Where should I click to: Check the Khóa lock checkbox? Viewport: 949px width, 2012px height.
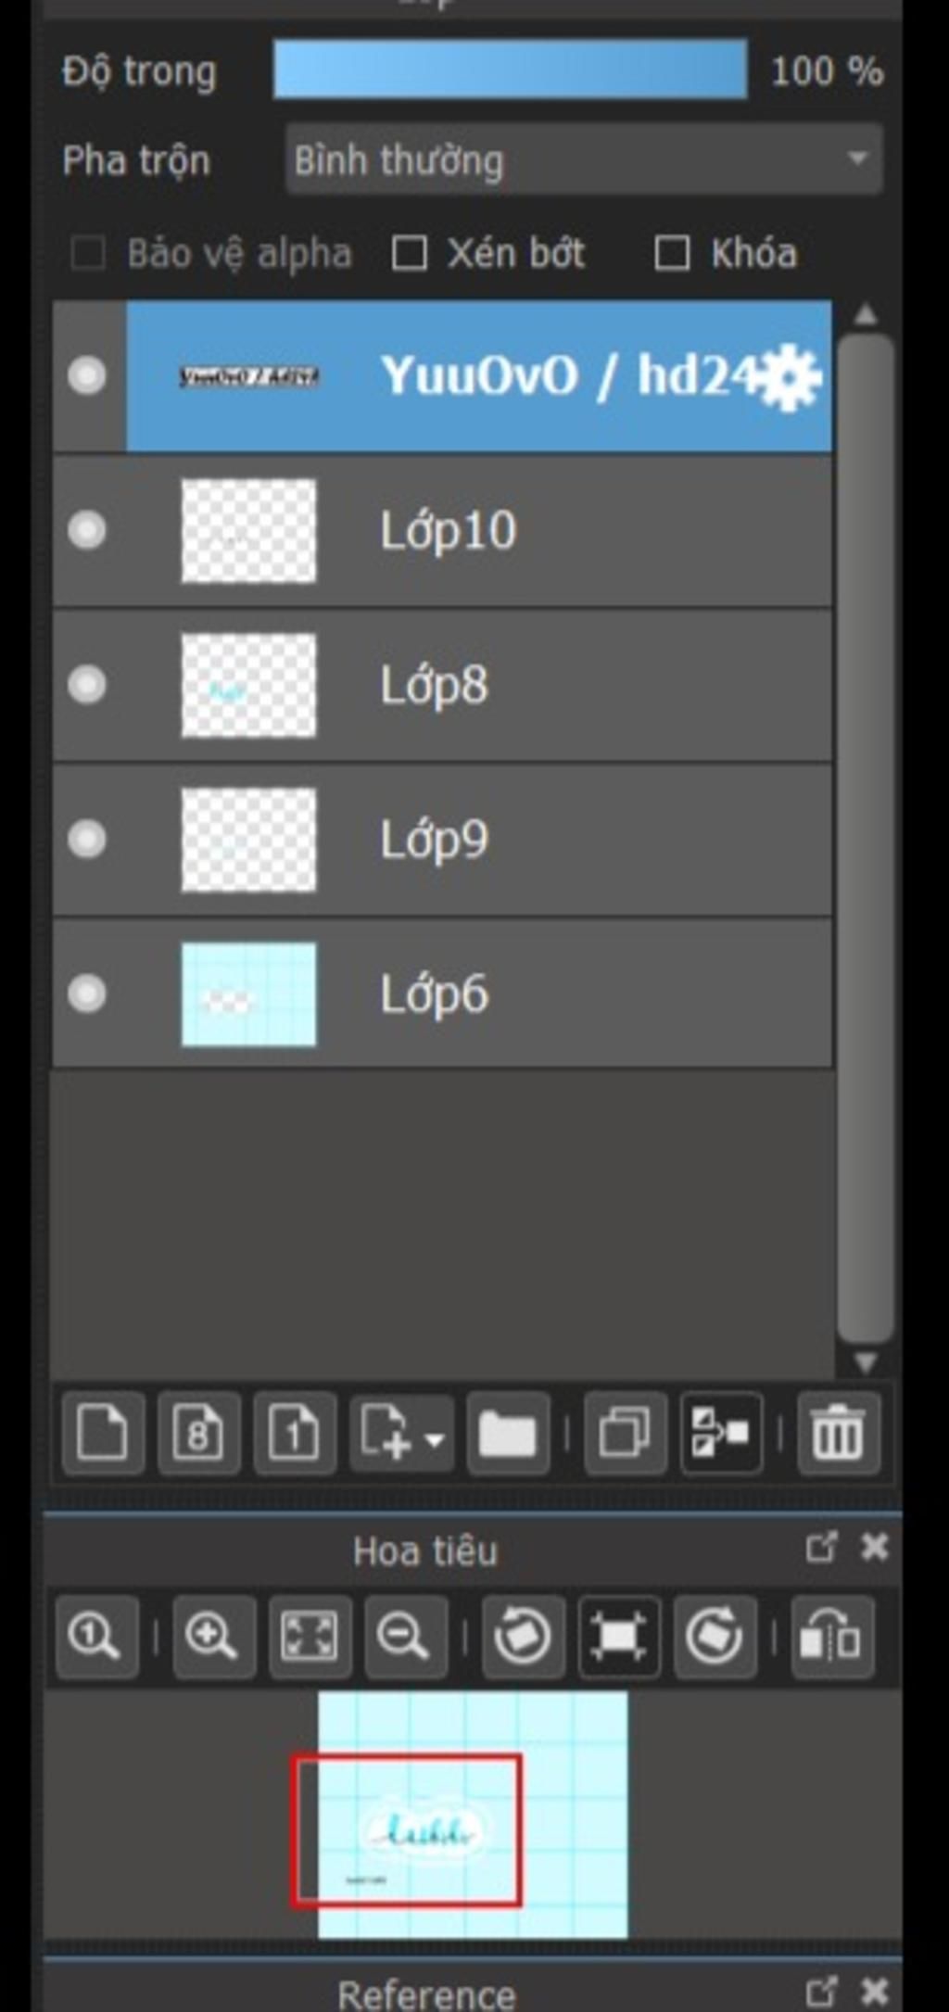click(672, 253)
